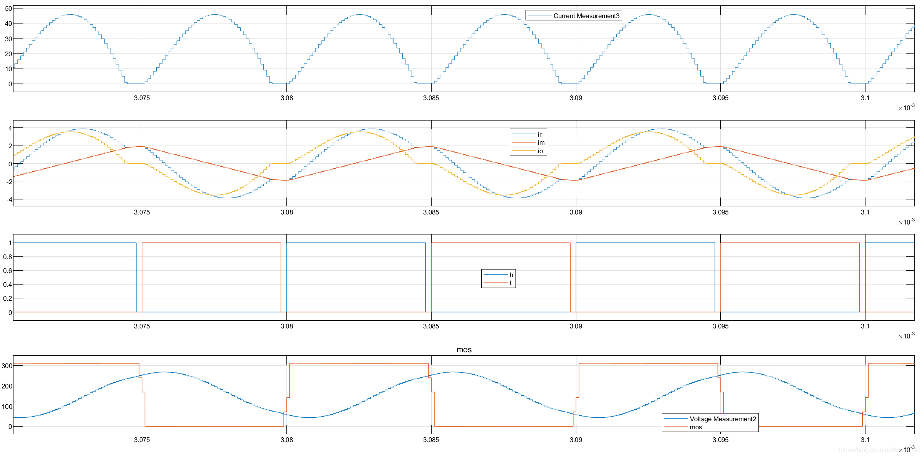
Task: Click the Current Measurement3 legend label
Action: 586,16
